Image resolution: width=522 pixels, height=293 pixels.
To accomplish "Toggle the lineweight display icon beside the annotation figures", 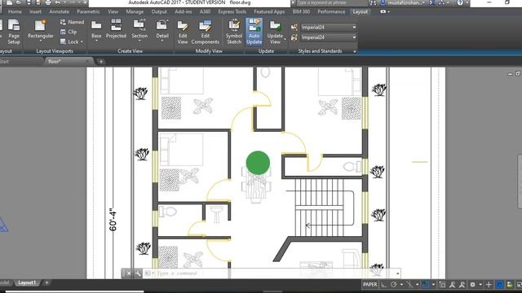I will 442,284.
